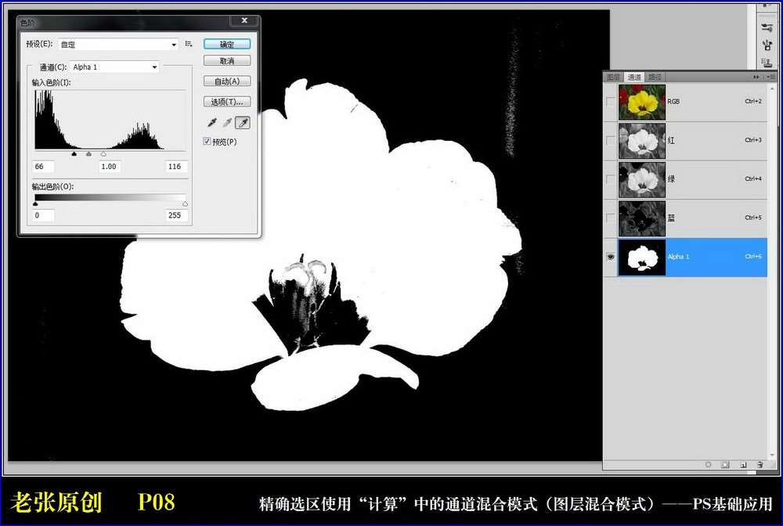
Task: Select the white point eyedropper
Action: click(x=243, y=123)
